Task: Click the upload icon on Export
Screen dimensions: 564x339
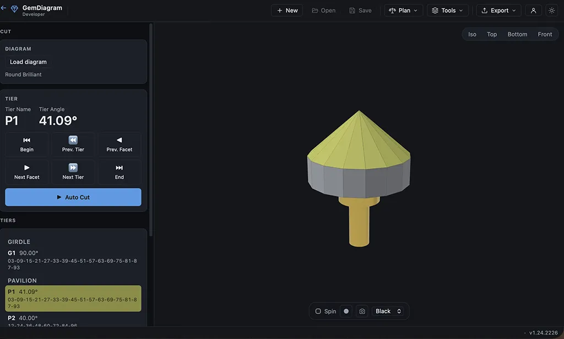Action: pyautogui.click(x=485, y=10)
